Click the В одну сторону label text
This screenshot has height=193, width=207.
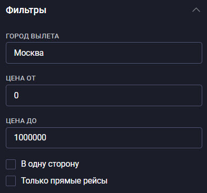pyautogui.click(x=50, y=164)
